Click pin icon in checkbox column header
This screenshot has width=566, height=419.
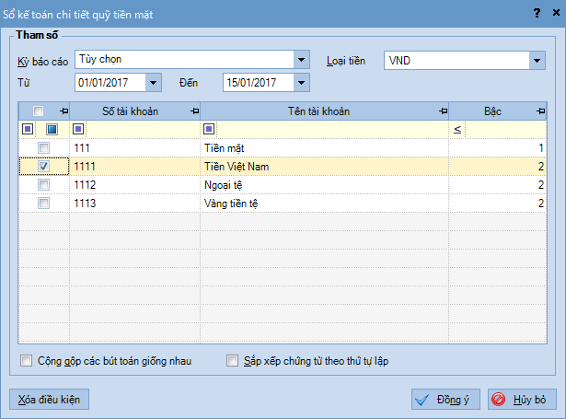(x=63, y=111)
